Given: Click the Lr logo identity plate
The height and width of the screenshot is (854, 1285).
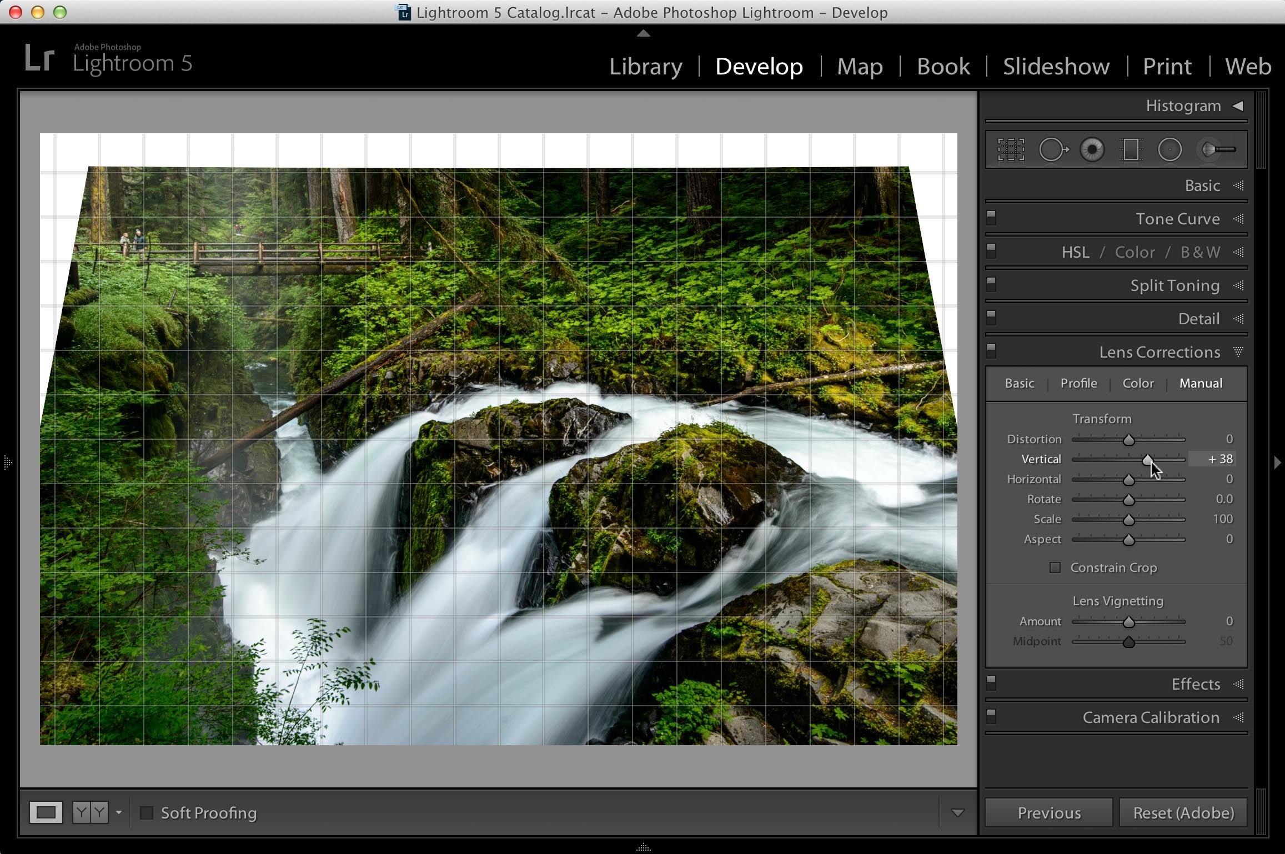Looking at the screenshot, I should click(40, 58).
